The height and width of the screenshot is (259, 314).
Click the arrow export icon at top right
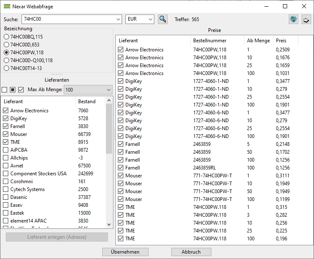pyautogui.click(x=306, y=19)
